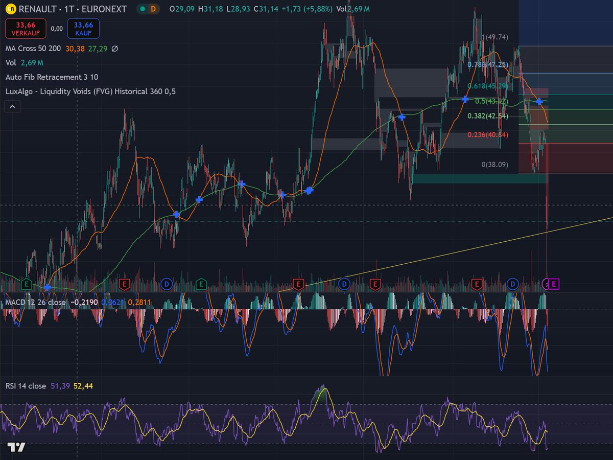Screen dimensions: 613x460
Task: Click the leftmost red E earnings marker
Action: click(124, 283)
